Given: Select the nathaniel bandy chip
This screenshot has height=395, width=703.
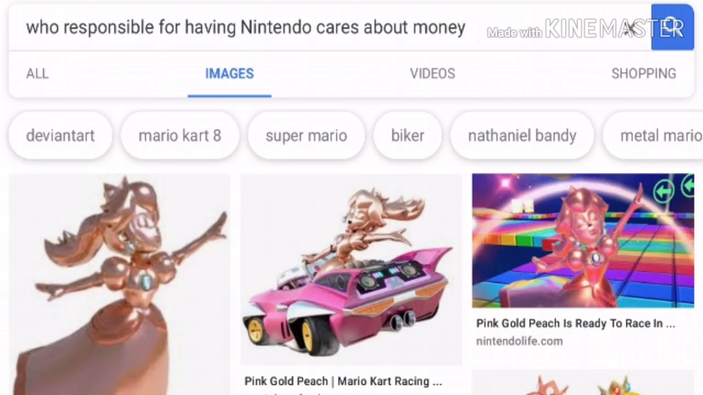Looking at the screenshot, I should click(522, 136).
